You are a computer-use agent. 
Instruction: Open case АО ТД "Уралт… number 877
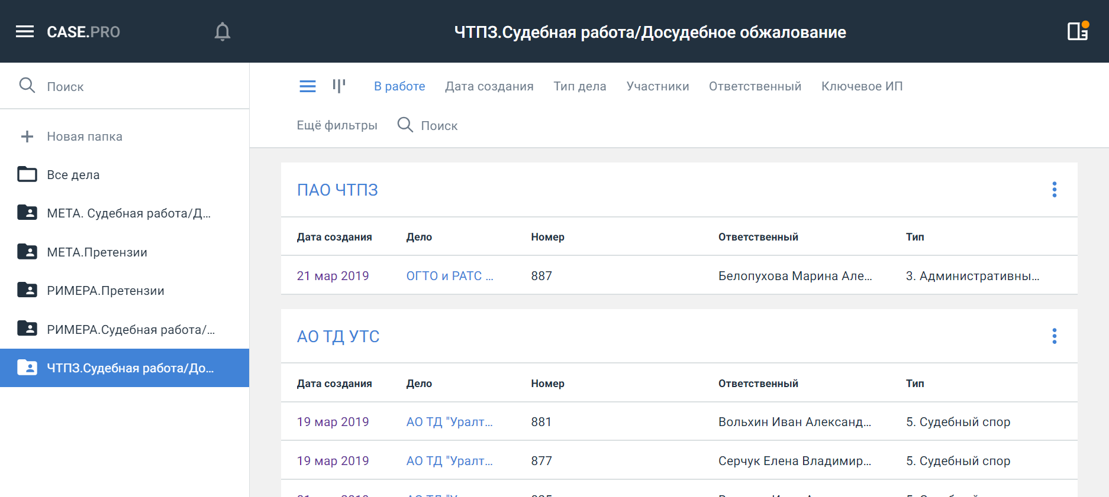(450, 461)
